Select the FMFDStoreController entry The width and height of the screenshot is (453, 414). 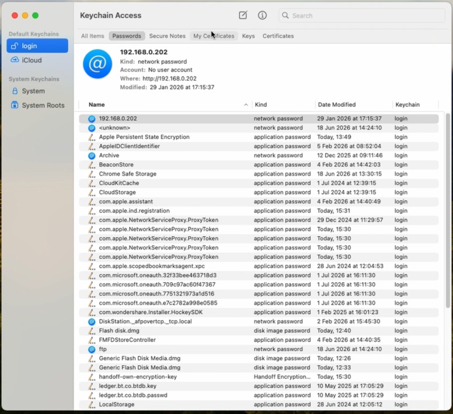tap(259, 340)
